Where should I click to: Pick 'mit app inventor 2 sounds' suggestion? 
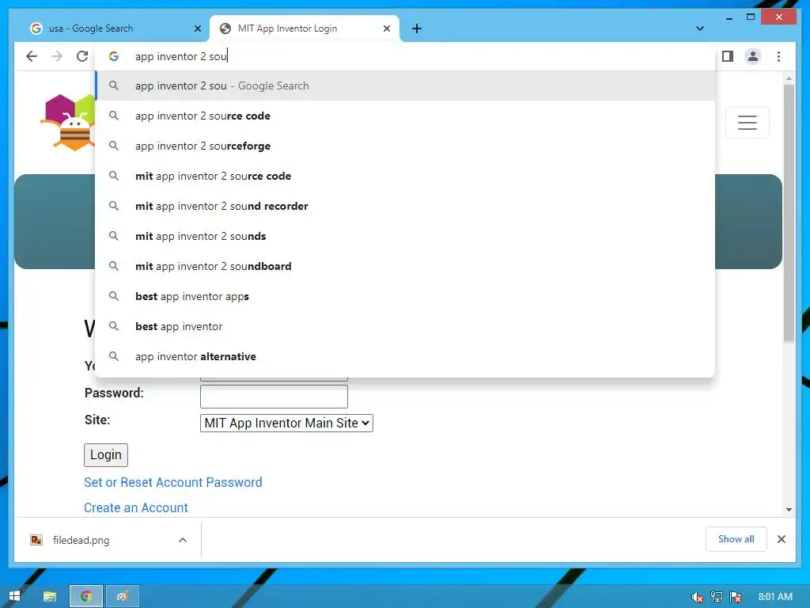pos(406,236)
